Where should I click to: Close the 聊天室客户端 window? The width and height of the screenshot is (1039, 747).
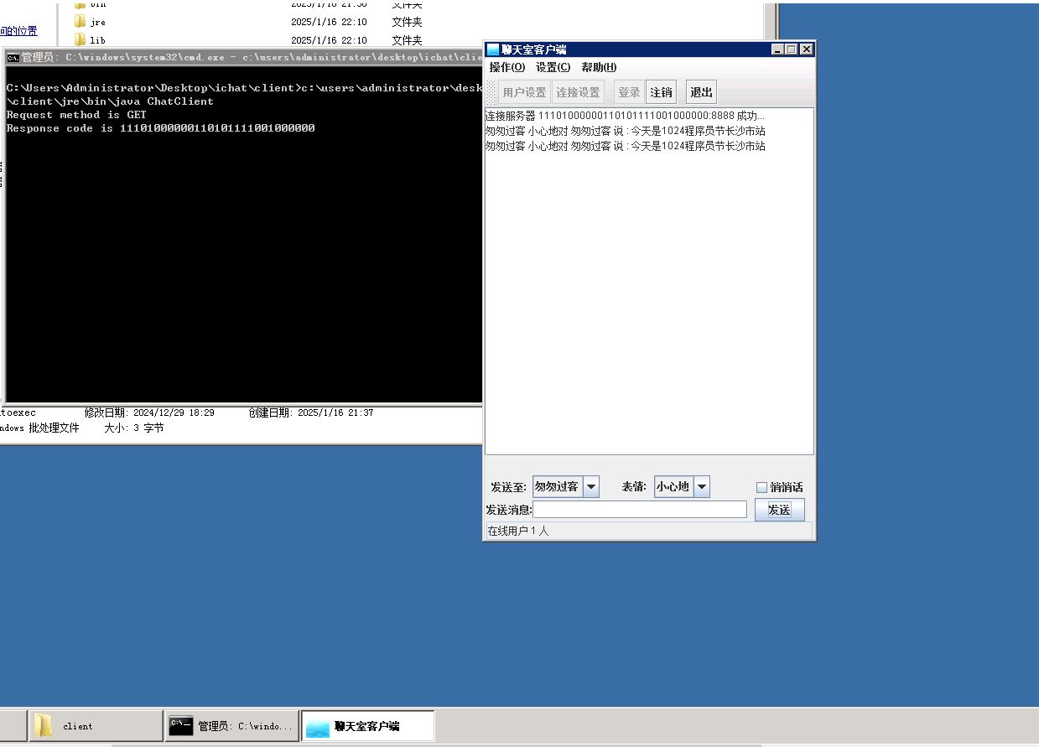806,49
